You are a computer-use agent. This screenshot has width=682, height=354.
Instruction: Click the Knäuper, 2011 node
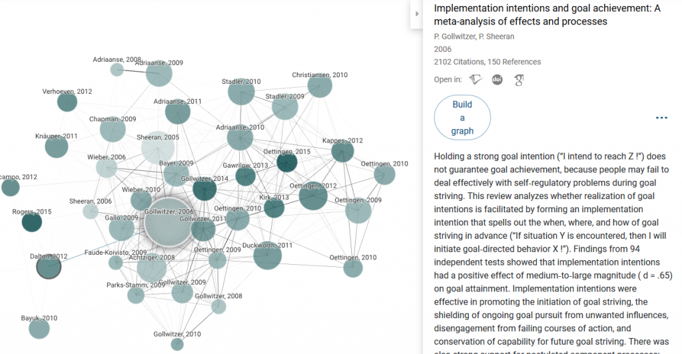click(x=57, y=147)
